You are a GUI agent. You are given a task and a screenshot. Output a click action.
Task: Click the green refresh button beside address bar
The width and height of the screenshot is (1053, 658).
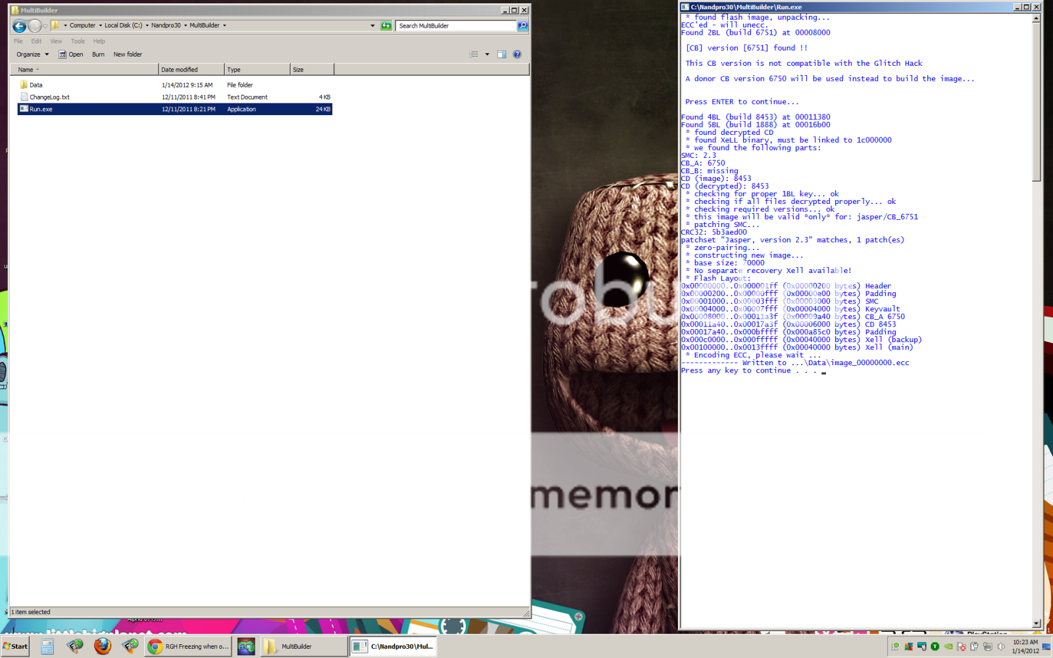[x=386, y=26]
